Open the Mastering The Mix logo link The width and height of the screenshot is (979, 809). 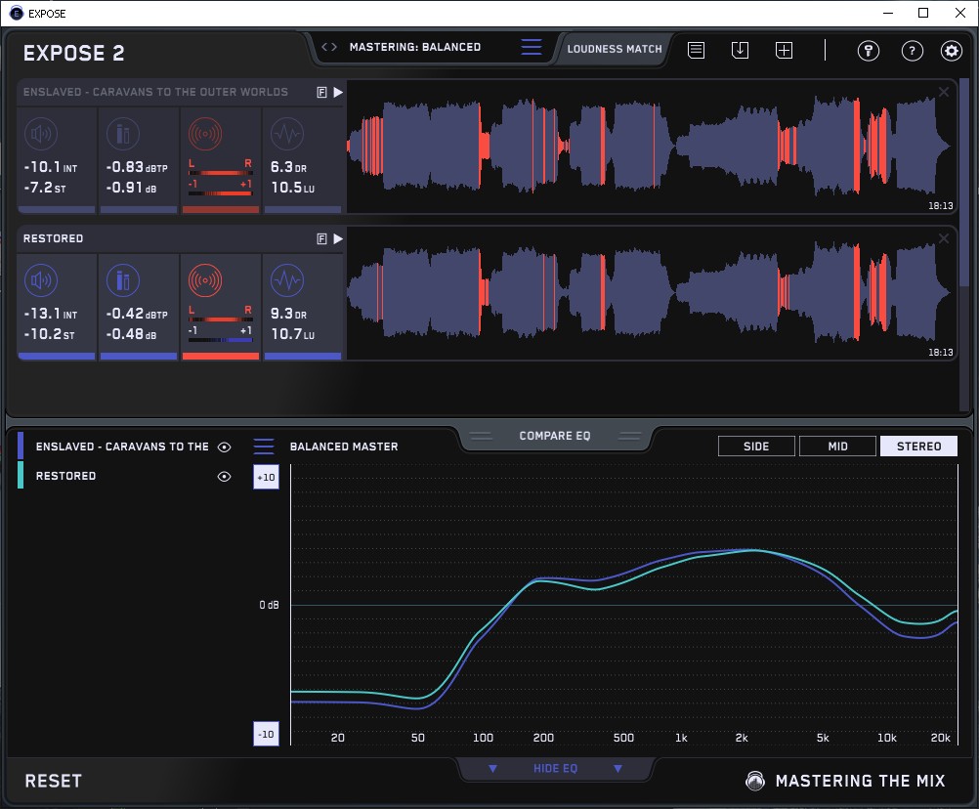pos(845,781)
